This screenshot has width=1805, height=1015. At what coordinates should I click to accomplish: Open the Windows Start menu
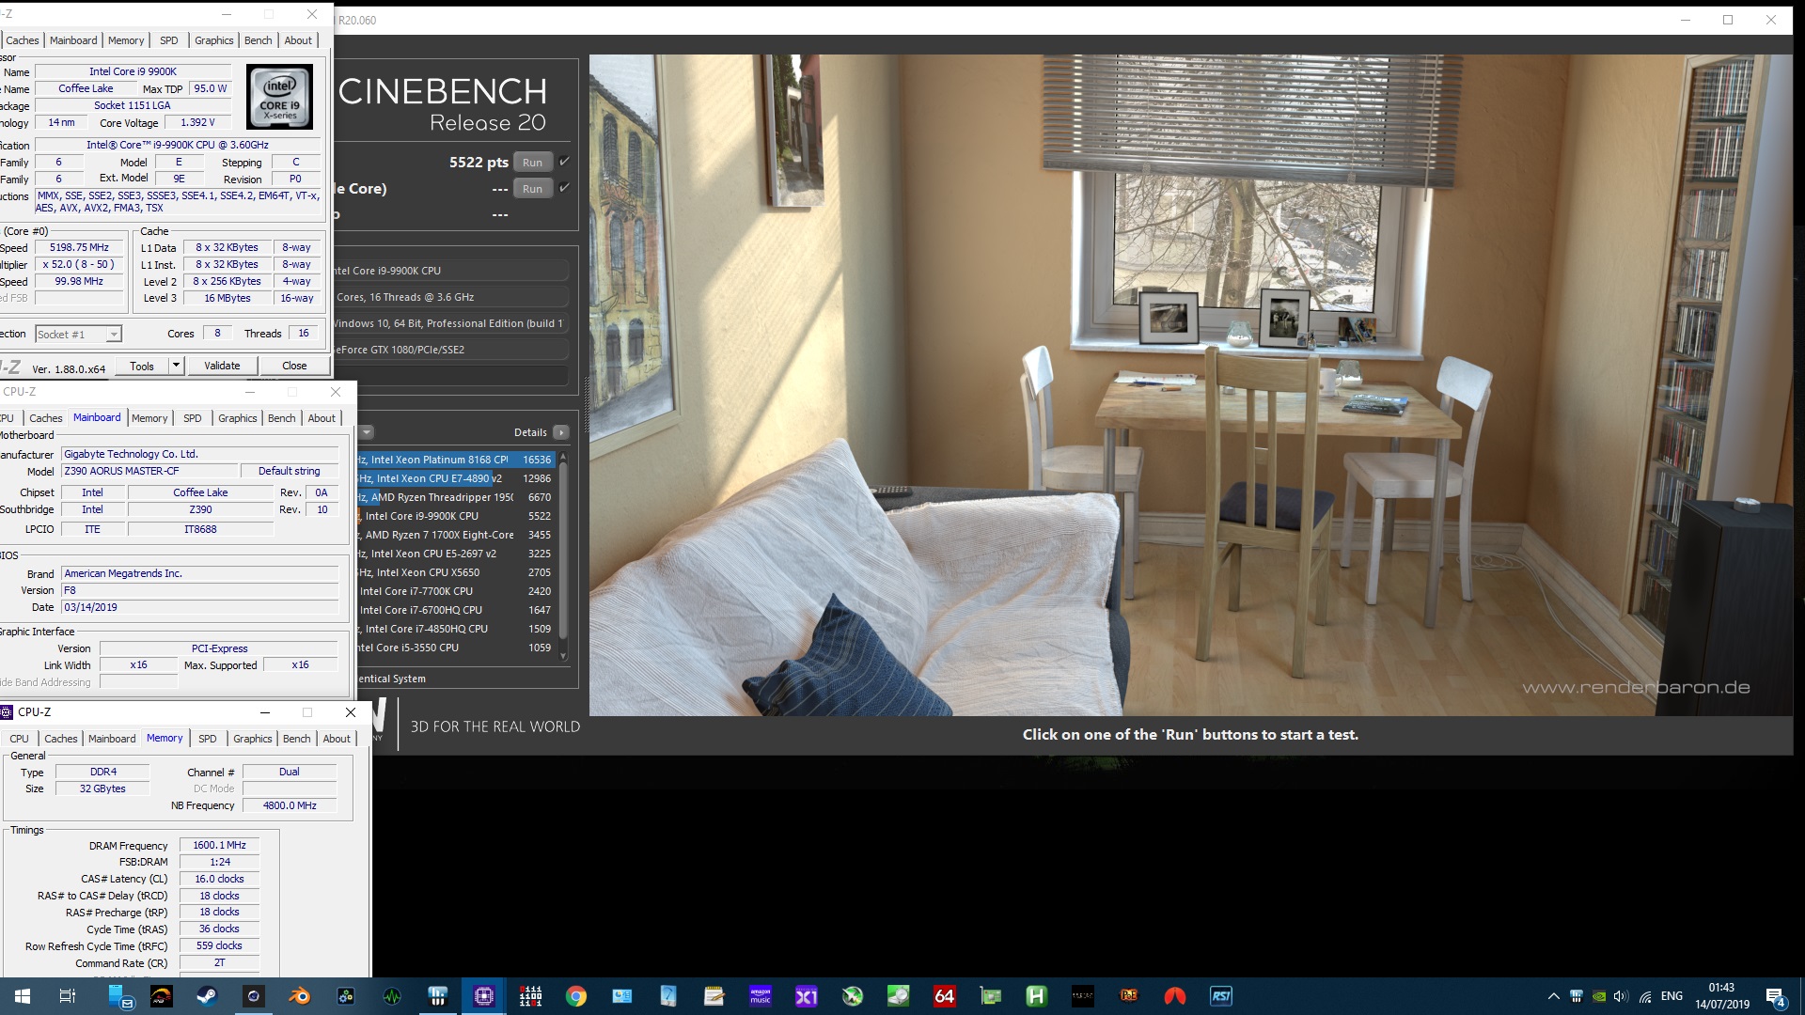[23, 996]
